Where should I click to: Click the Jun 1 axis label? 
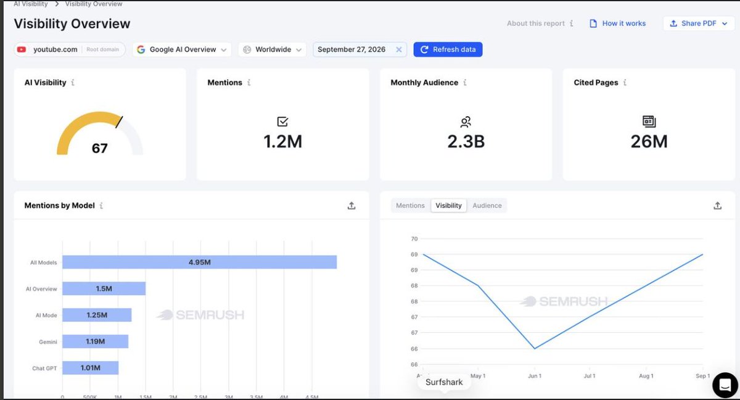point(535,376)
